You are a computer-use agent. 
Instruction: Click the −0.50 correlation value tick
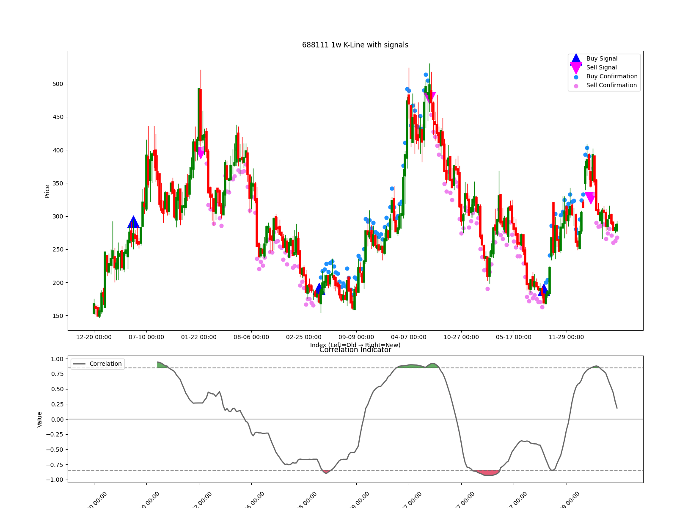(x=55, y=450)
